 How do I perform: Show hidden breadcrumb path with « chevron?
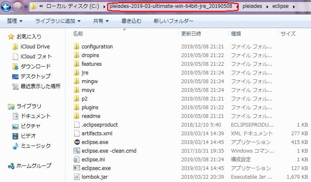(x=41, y=6)
